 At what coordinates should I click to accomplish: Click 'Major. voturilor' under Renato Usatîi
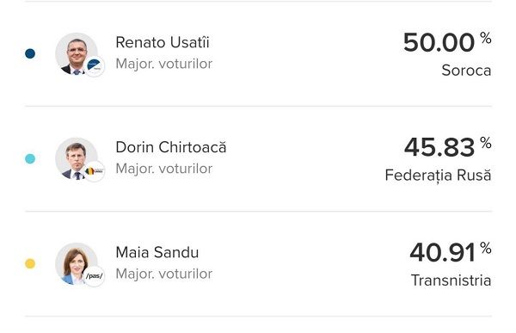coord(164,64)
